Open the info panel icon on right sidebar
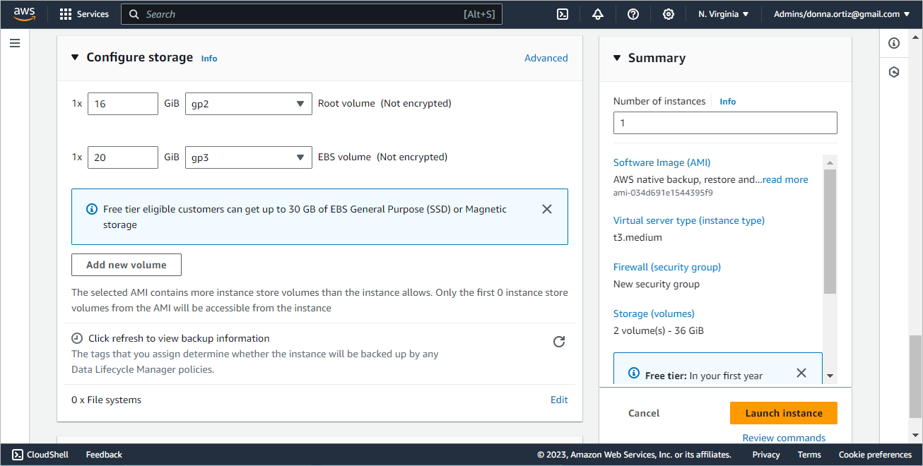This screenshot has height=466, width=923. pyautogui.click(x=894, y=43)
